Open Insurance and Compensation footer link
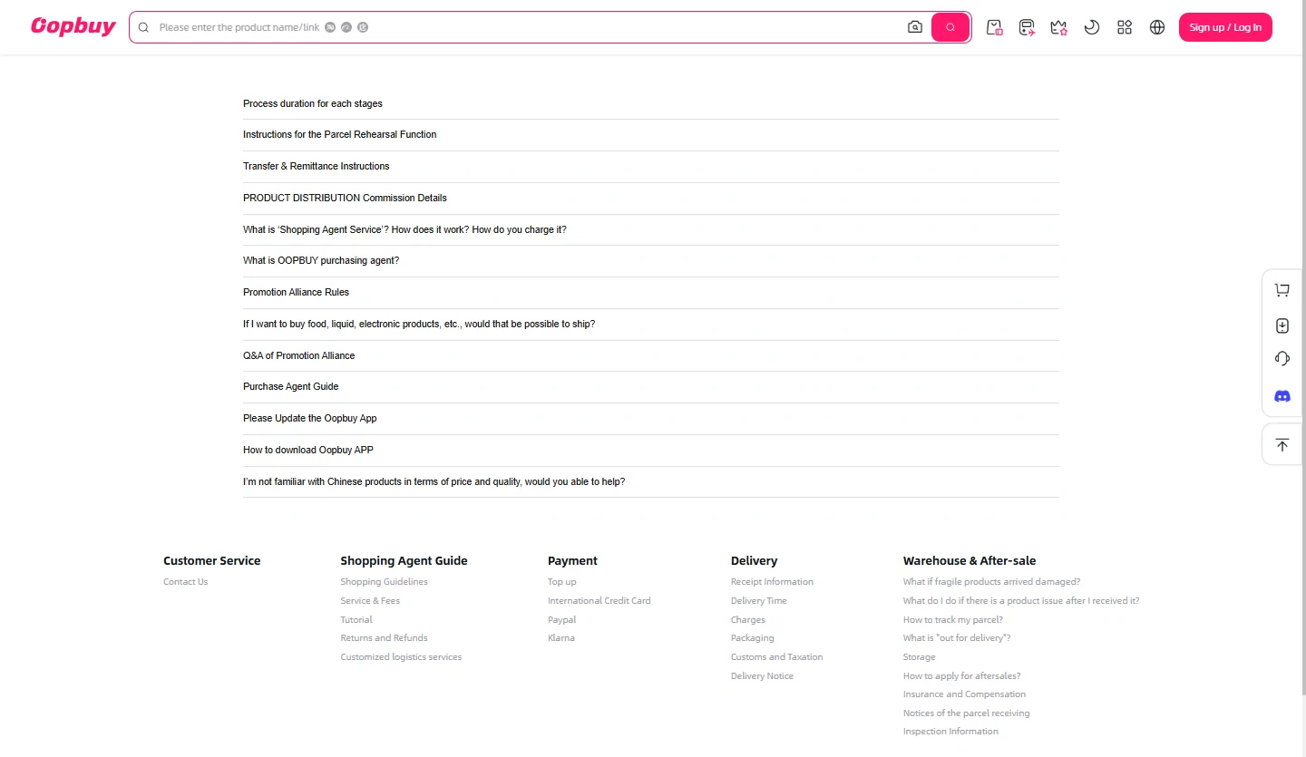Viewport: 1306px width, 757px height. pos(964,694)
